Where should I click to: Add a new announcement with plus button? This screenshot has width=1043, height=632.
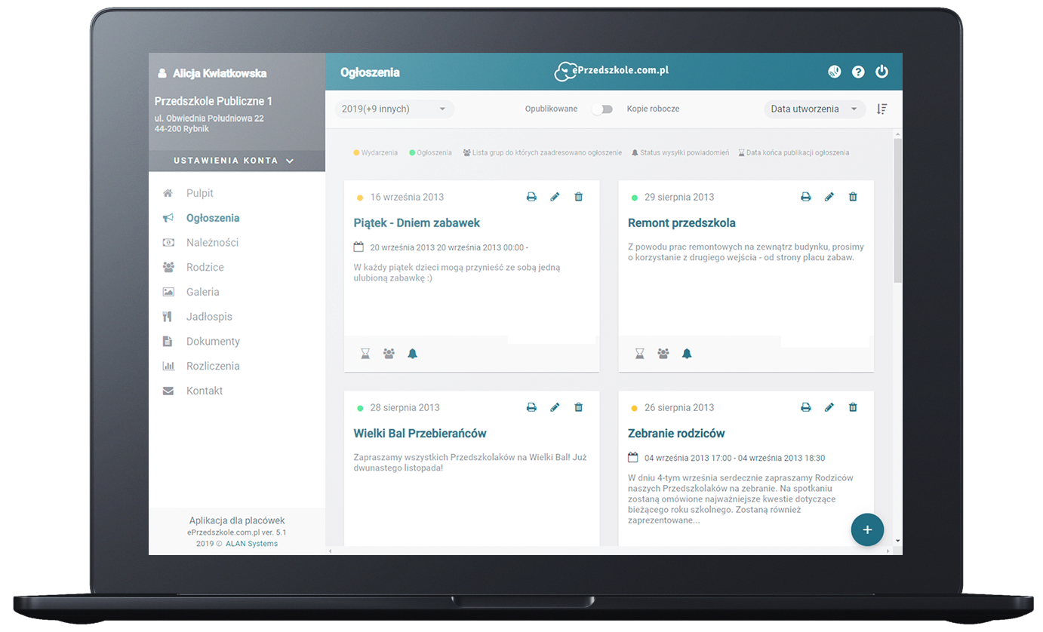(867, 529)
